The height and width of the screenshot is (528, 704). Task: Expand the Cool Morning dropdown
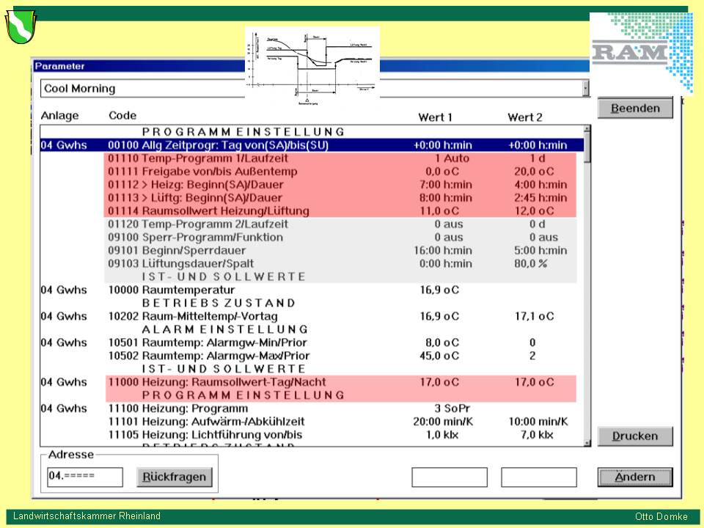(x=585, y=89)
